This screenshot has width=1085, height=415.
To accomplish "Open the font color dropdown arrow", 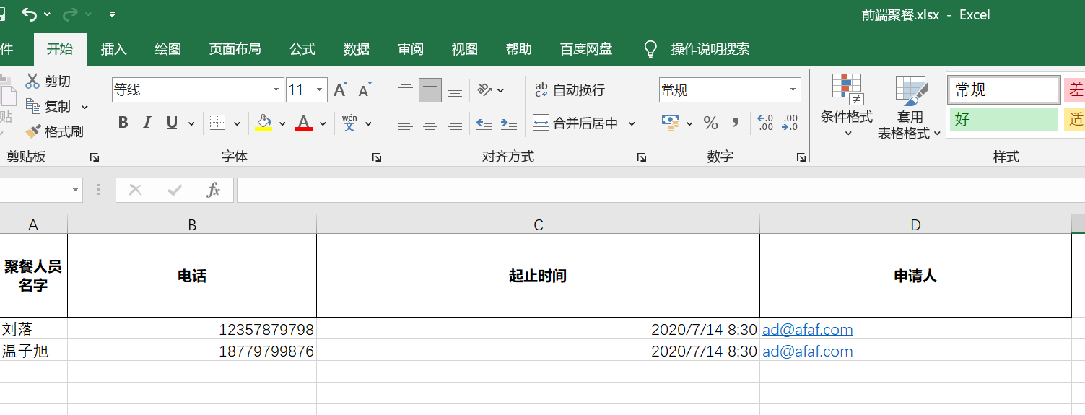I will pos(323,123).
